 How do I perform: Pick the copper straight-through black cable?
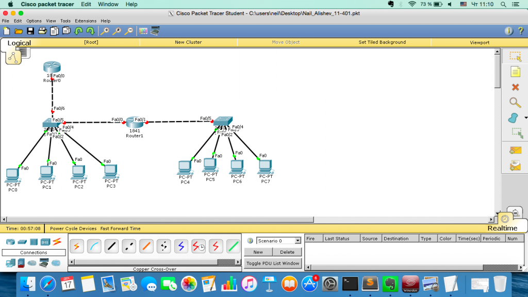point(112,246)
